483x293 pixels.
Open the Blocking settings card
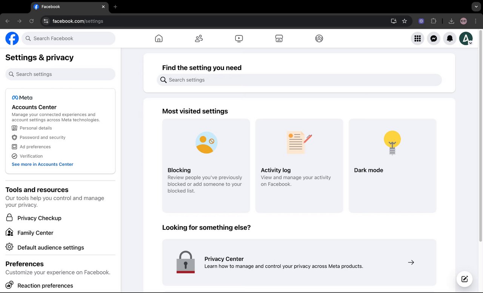click(x=206, y=166)
